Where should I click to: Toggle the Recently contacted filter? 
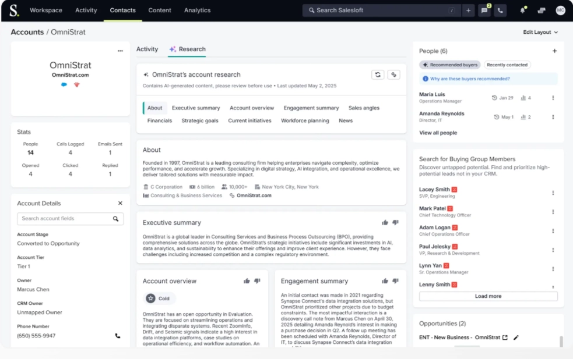(x=507, y=65)
